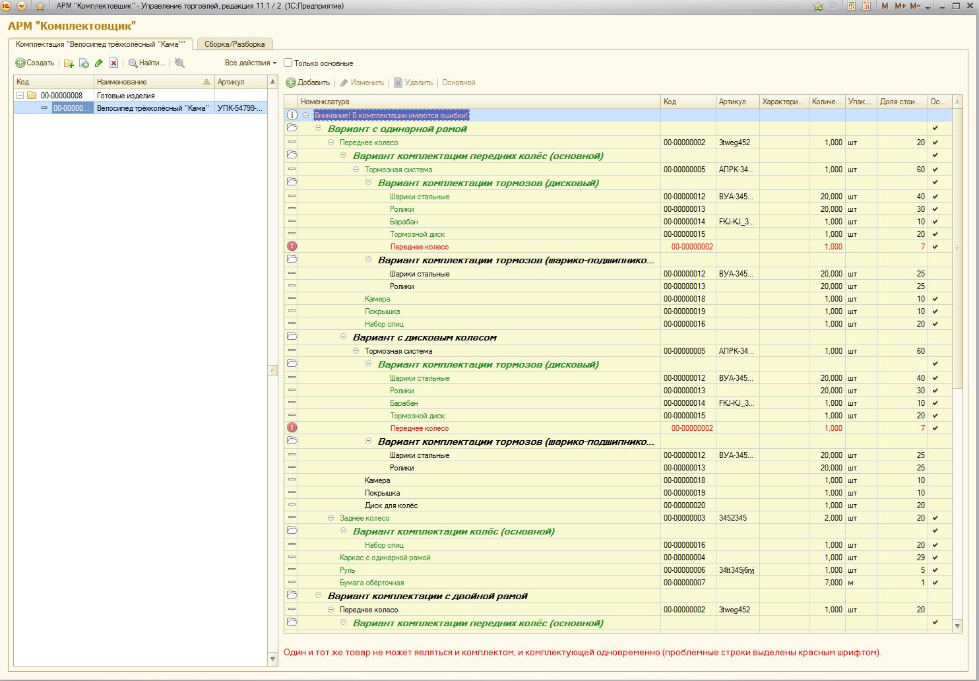Click the 'Найти...' button
Image resolution: width=979 pixels, height=681 pixels.
tap(146, 63)
